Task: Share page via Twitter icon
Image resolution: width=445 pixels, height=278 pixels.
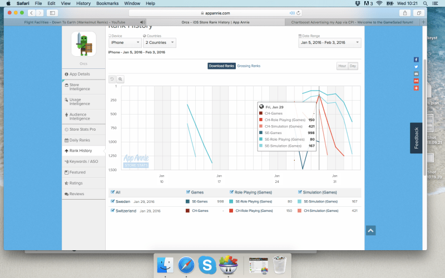Action: point(416,67)
